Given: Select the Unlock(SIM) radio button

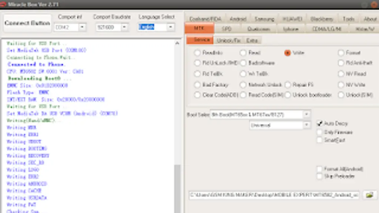Looking at the screenshot, I should tap(341, 95).
